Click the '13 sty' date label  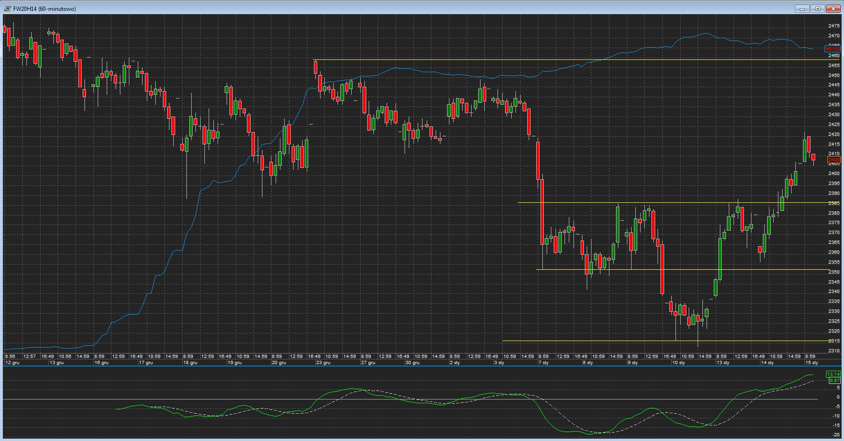(x=723, y=363)
